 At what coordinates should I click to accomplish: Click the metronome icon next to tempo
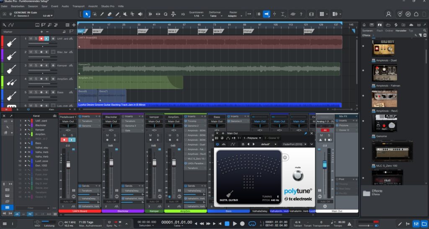[x=350, y=224]
